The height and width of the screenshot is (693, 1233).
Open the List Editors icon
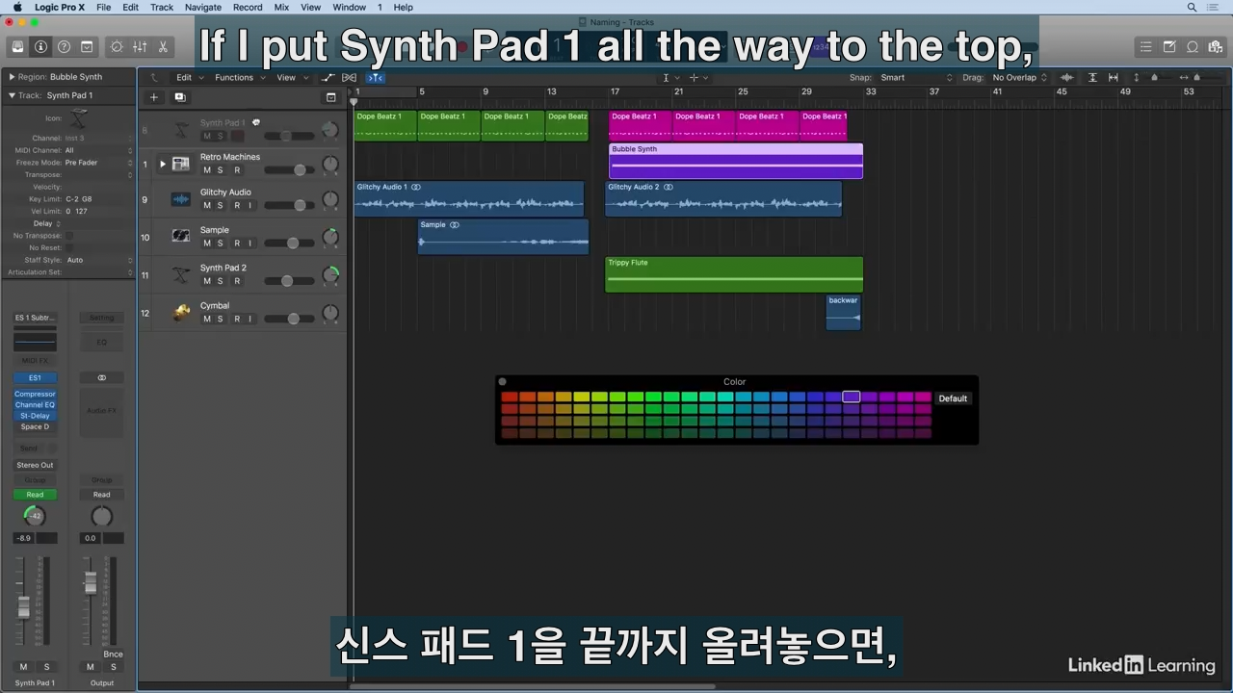[x=1145, y=46]
